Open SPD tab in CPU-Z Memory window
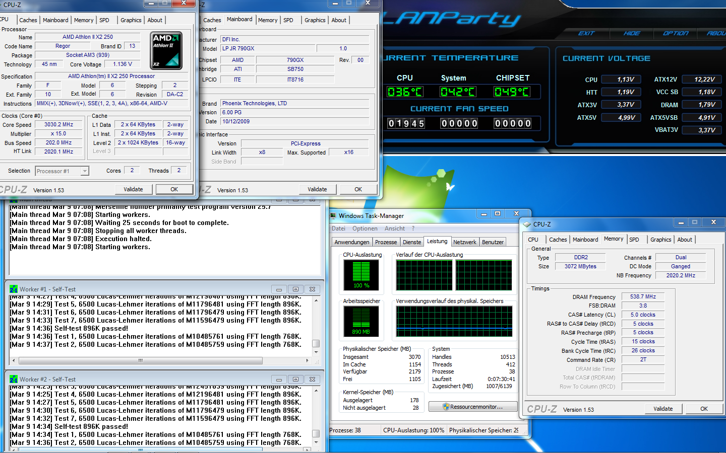726x453 pixels. point(634,240)
